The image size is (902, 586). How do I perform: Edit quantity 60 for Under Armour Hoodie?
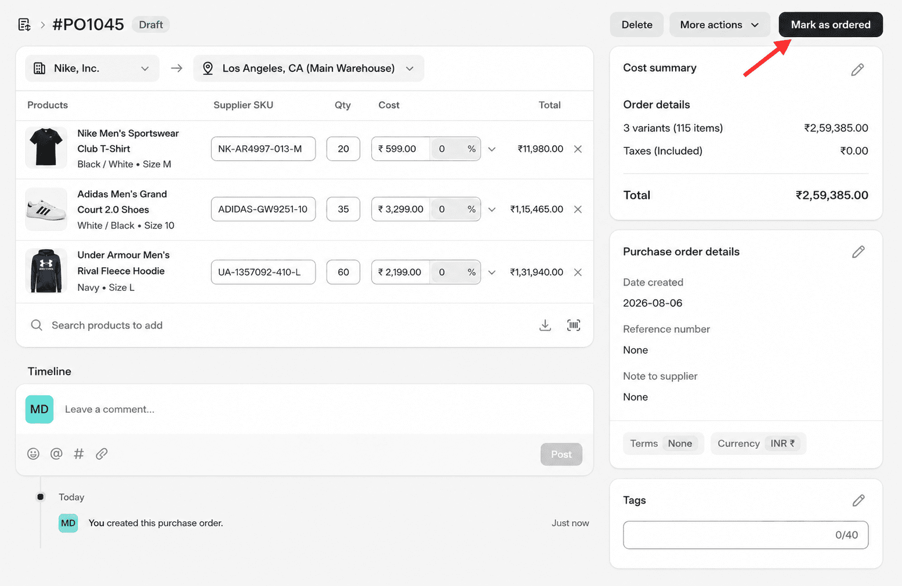(343, 272)
